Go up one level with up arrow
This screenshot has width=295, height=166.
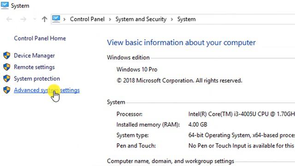44,19
